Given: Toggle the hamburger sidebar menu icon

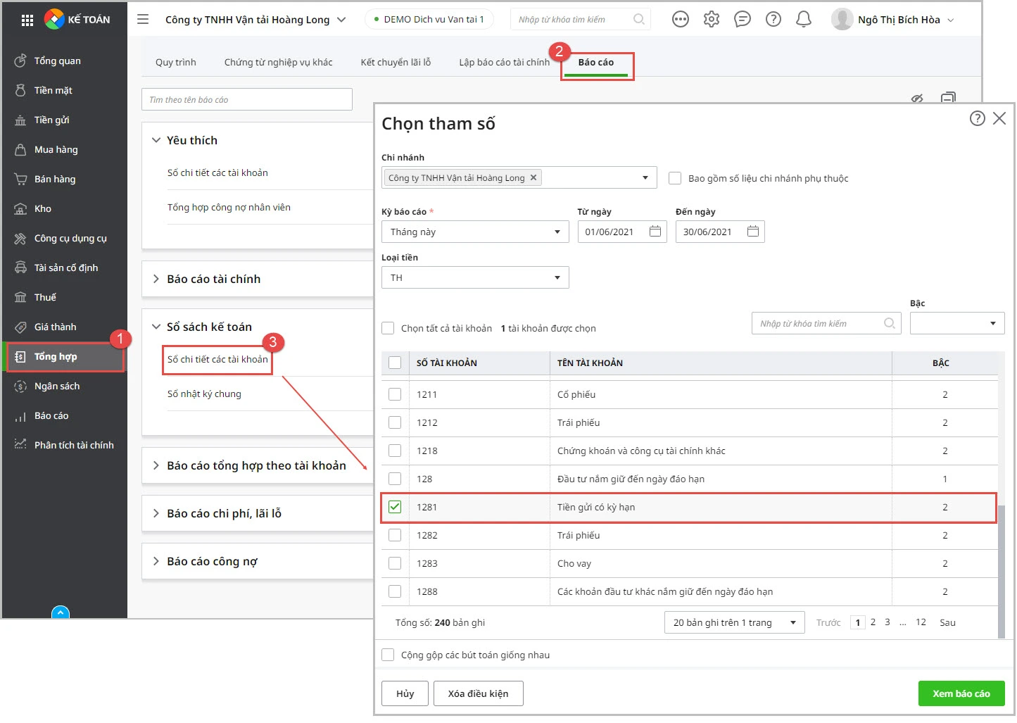Looking at the screenshot, I should click(143, 20).
